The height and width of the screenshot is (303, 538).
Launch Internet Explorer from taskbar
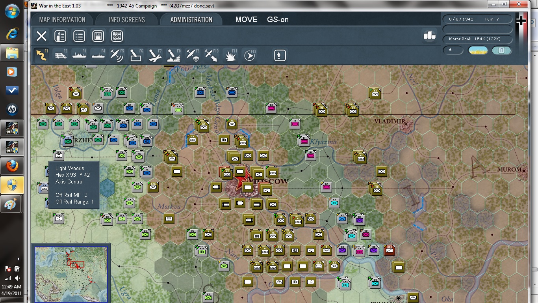tap(12, 34)
